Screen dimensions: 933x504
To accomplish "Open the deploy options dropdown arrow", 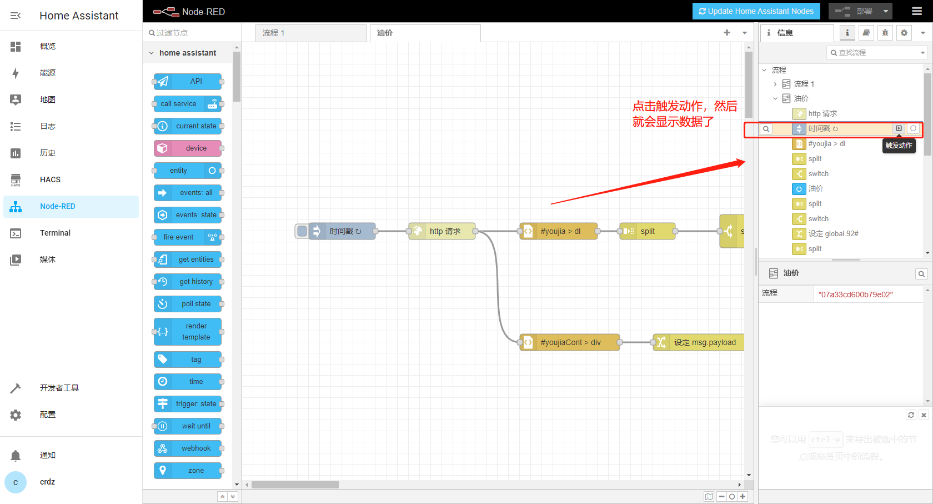I will [x=886, y=11].
